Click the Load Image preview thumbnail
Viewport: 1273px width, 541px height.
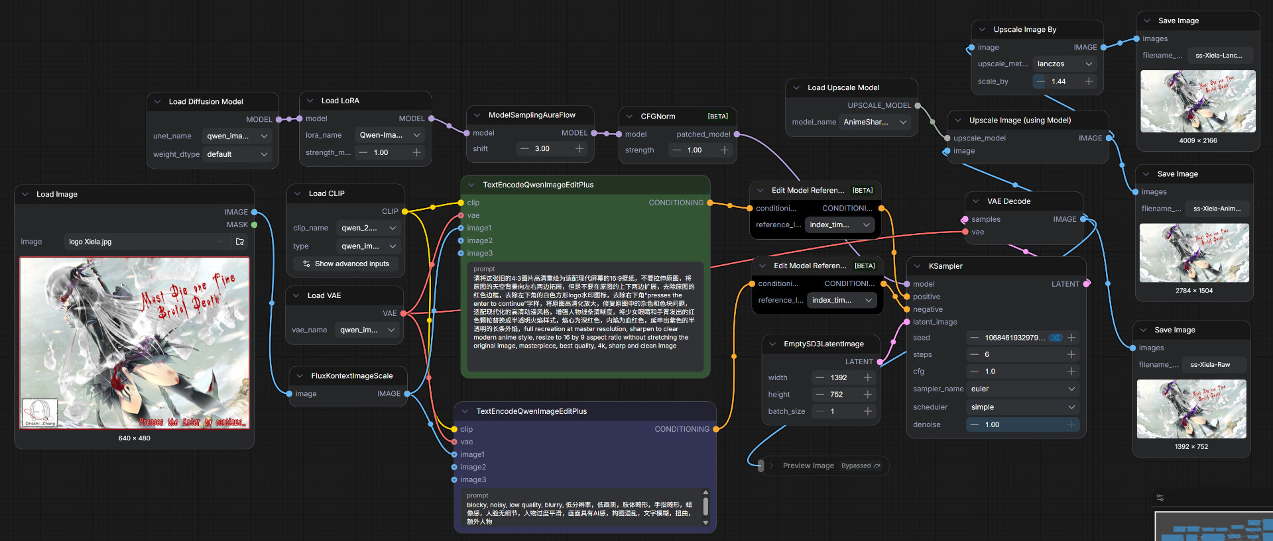pos(135,343)
